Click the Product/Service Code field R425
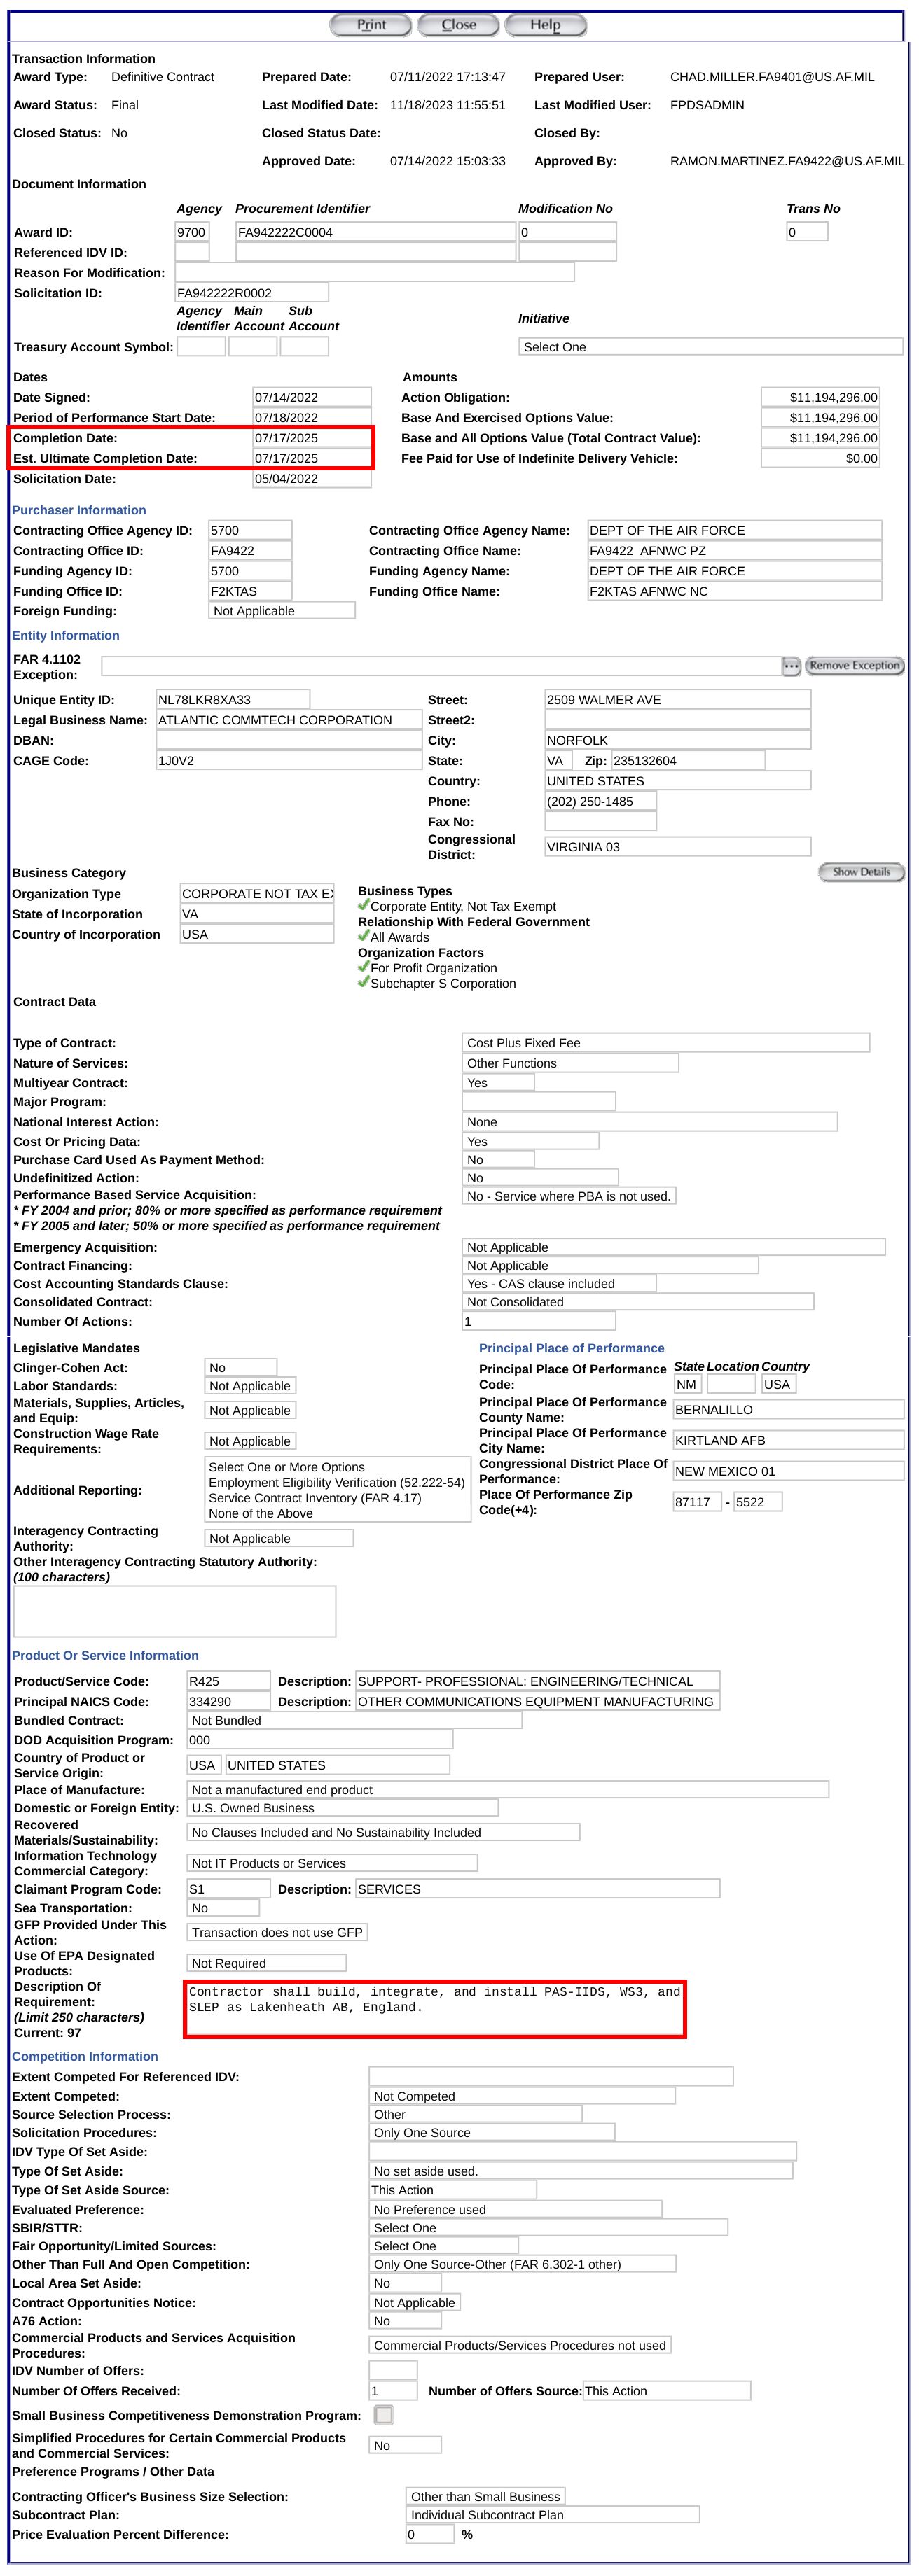919x2576 pixels. click(x=228, y=1681)
